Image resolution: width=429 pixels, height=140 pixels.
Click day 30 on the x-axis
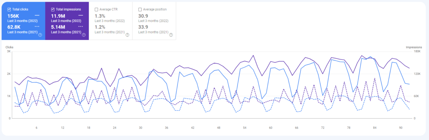tap(140, 128)
